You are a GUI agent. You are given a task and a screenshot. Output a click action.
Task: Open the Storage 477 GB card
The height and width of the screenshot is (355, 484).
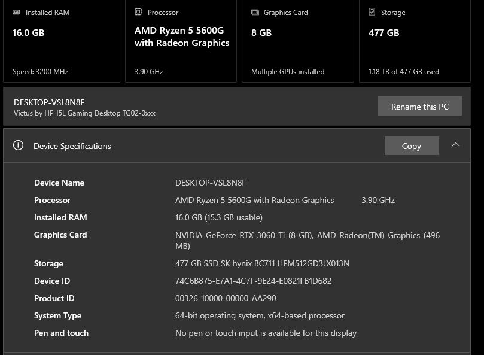coord(415,41)
